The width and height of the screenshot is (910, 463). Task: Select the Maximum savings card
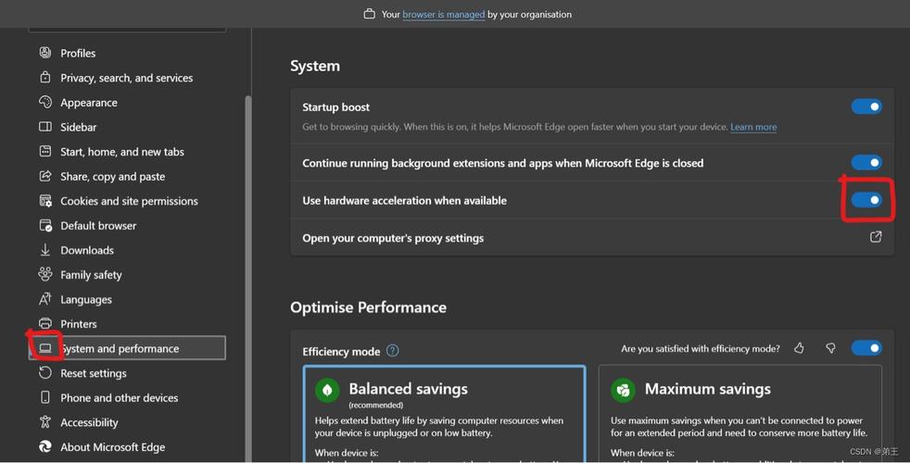pos(740,414)
